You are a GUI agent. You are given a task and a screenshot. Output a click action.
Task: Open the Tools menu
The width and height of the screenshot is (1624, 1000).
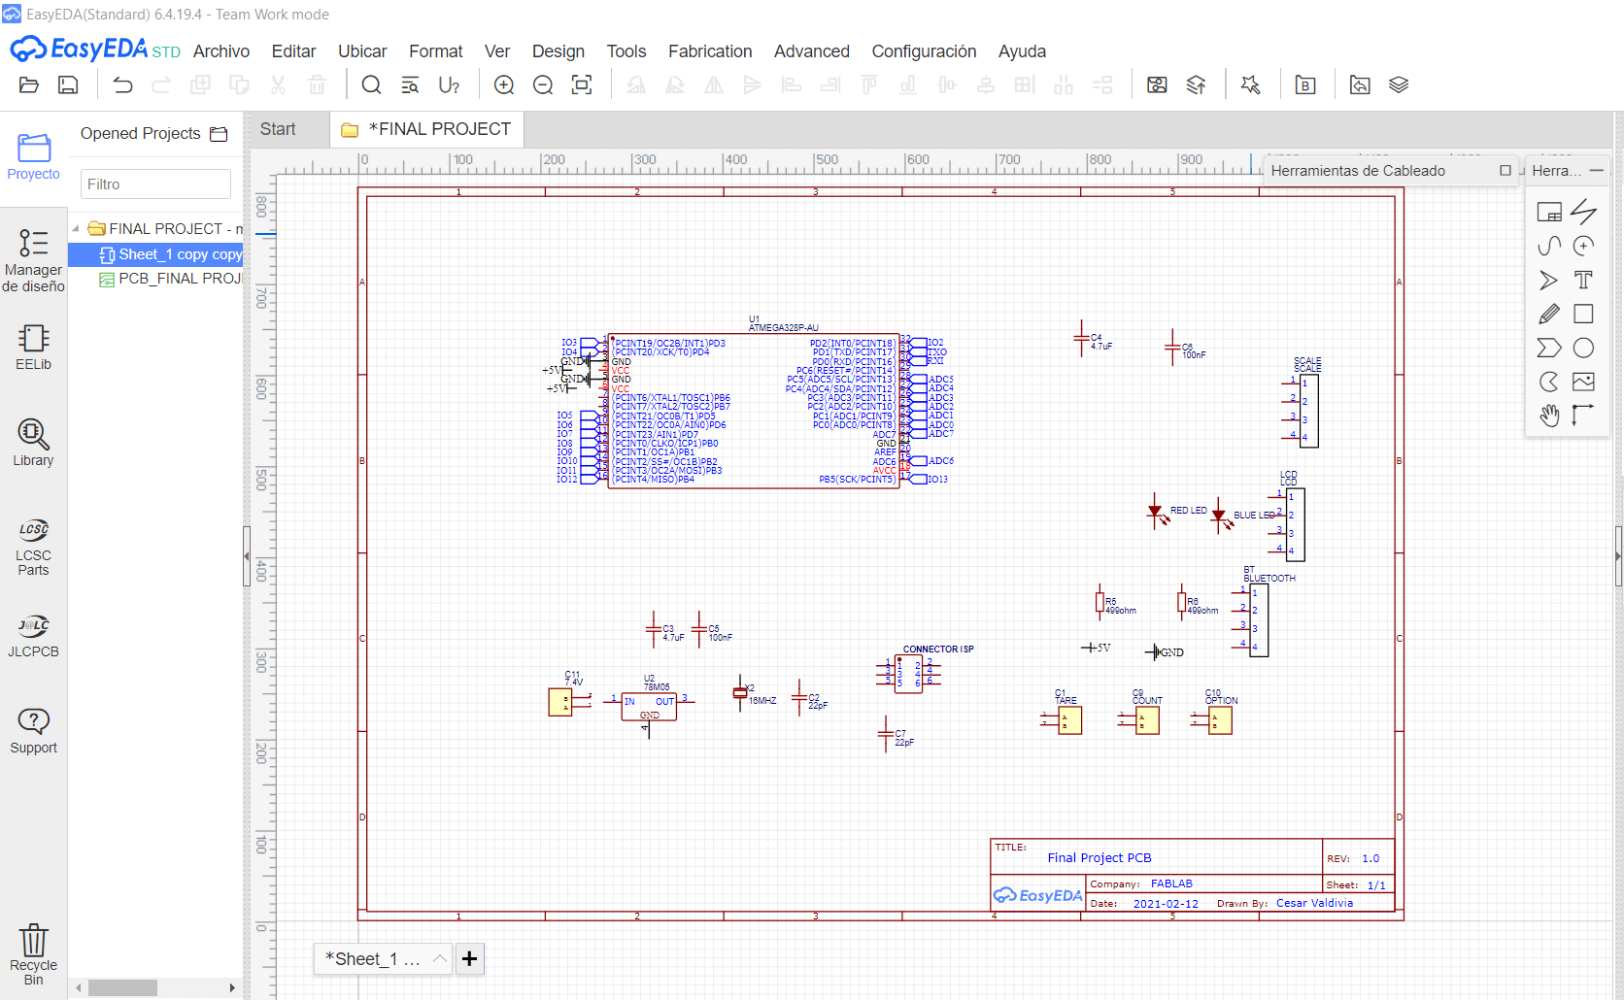pyautogui.click(x=626, y=51)
